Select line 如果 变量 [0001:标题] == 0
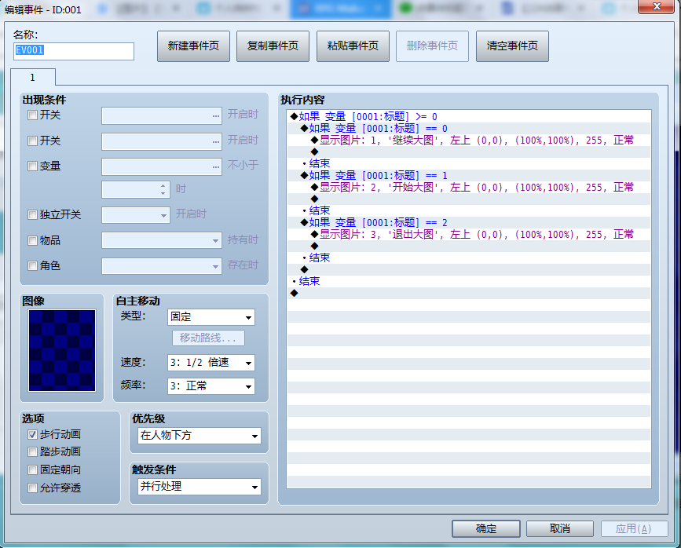 (x=469, y=128)
